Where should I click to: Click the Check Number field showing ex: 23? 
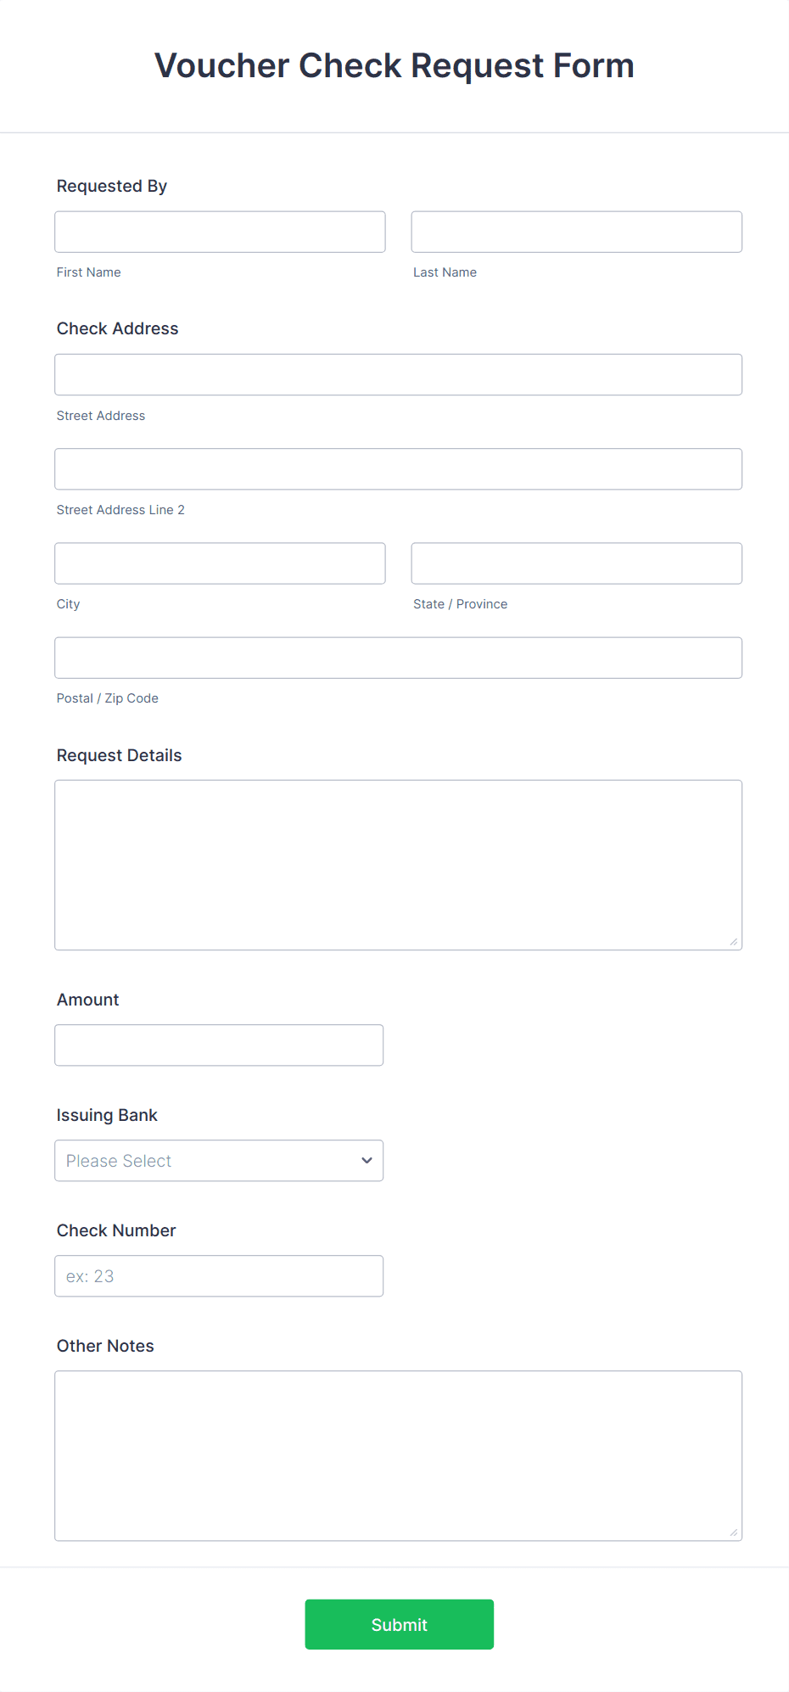coord(218,1275)
